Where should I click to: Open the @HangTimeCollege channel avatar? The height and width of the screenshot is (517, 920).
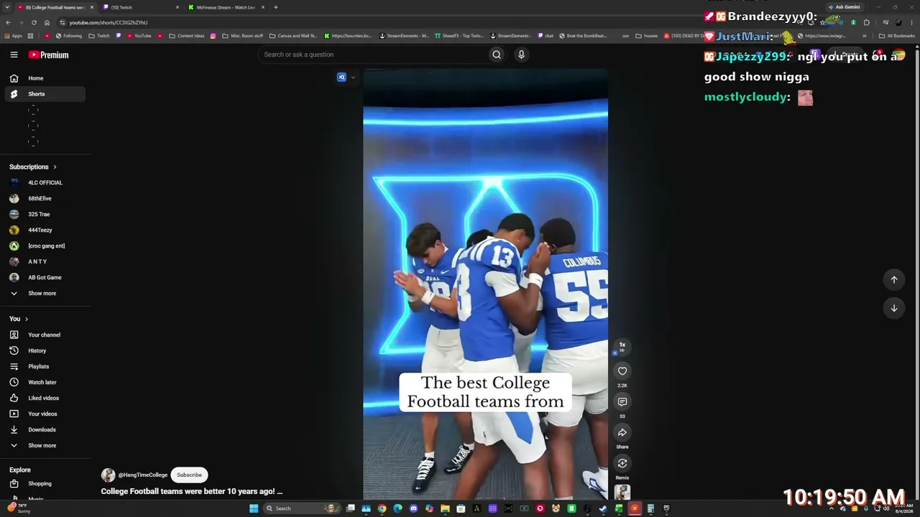[x=108, y=475]
